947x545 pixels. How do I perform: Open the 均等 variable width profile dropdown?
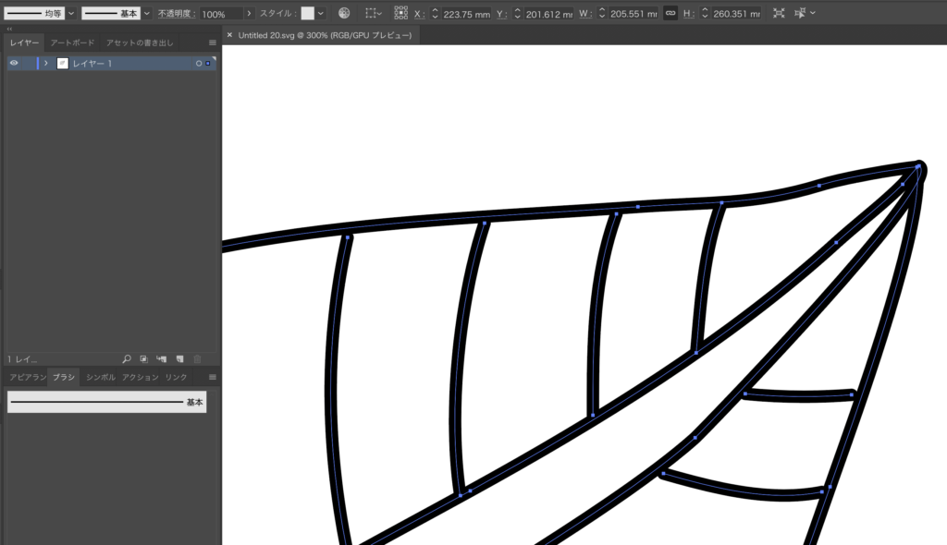pyautogui.click(x=71, y=14)
